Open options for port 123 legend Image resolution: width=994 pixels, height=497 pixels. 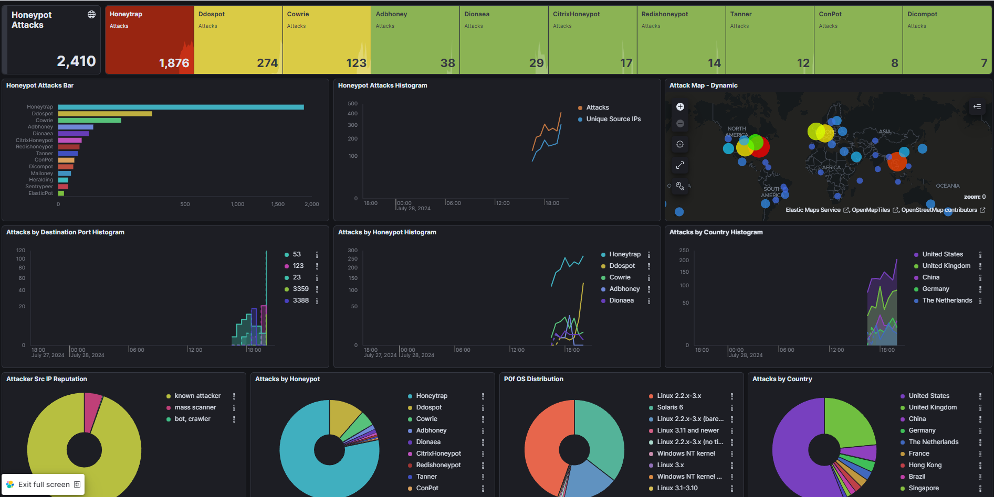point(317,266)
